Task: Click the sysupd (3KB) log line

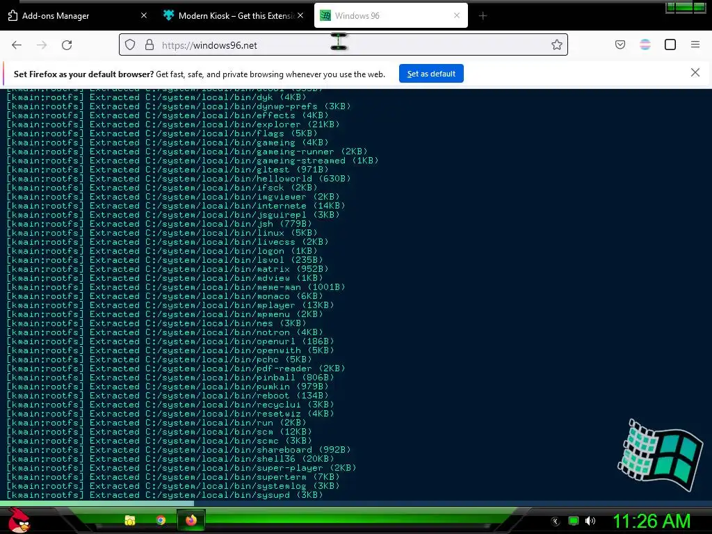Action: point(165,495)
